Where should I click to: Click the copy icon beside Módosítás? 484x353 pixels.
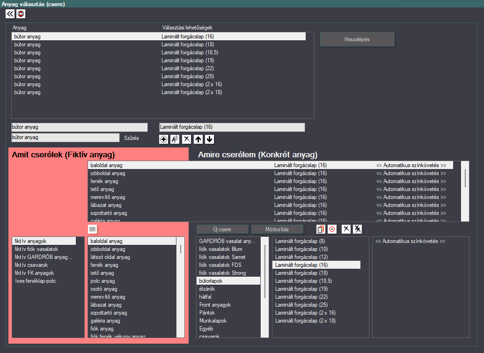[x=321, y=229]
